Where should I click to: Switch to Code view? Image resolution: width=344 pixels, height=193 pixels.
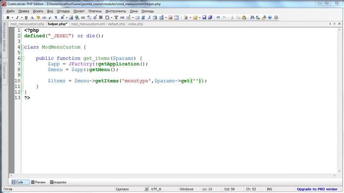20,182
